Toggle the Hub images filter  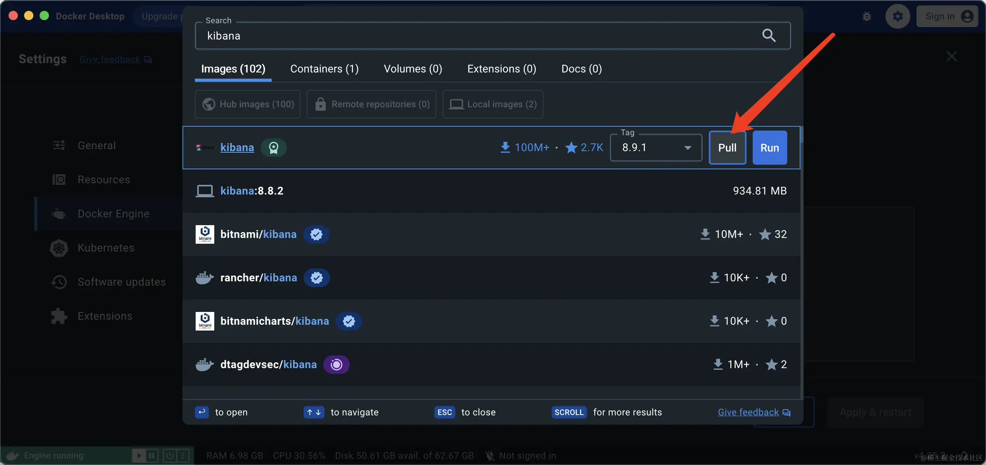click(248, 104)
